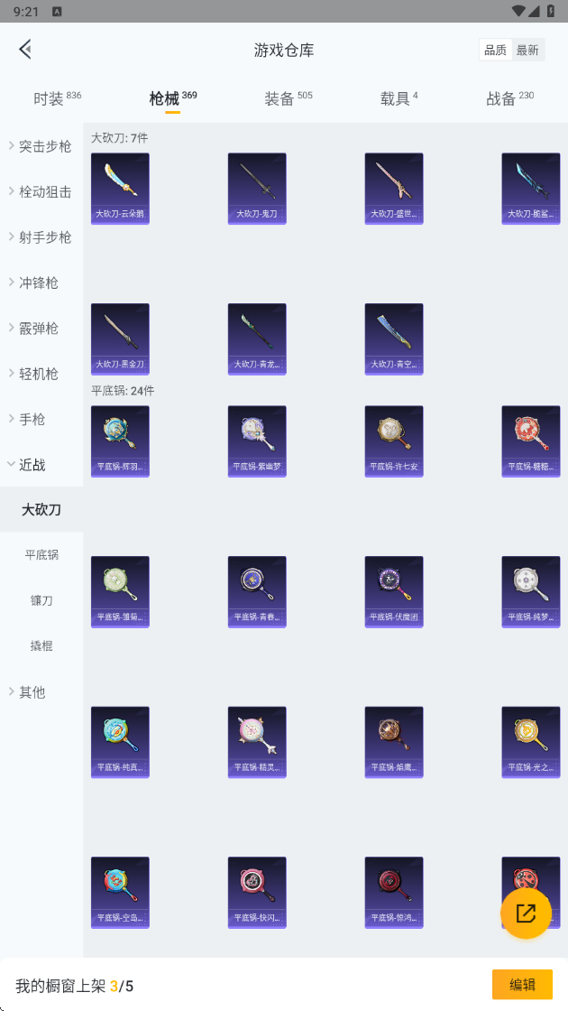
Task: Select the 平底锅-空岛 pan item
Action: pos(120,893)
